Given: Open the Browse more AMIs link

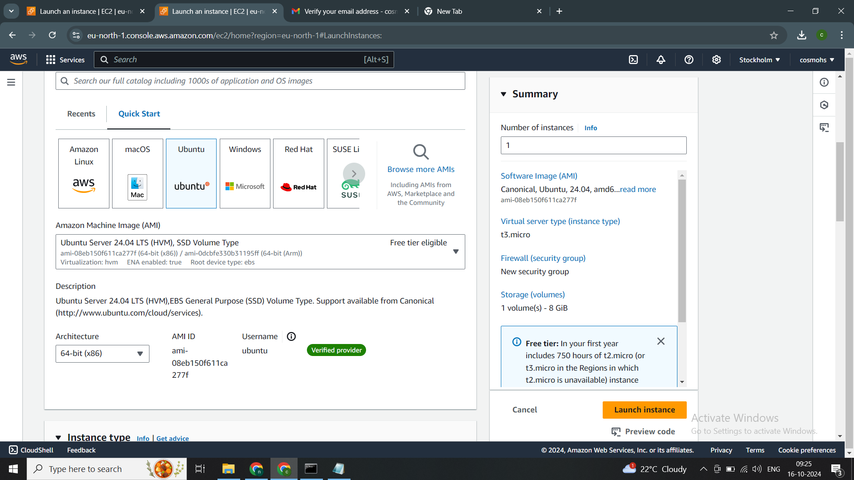Looking at the screenshot, I should [421, 169].
